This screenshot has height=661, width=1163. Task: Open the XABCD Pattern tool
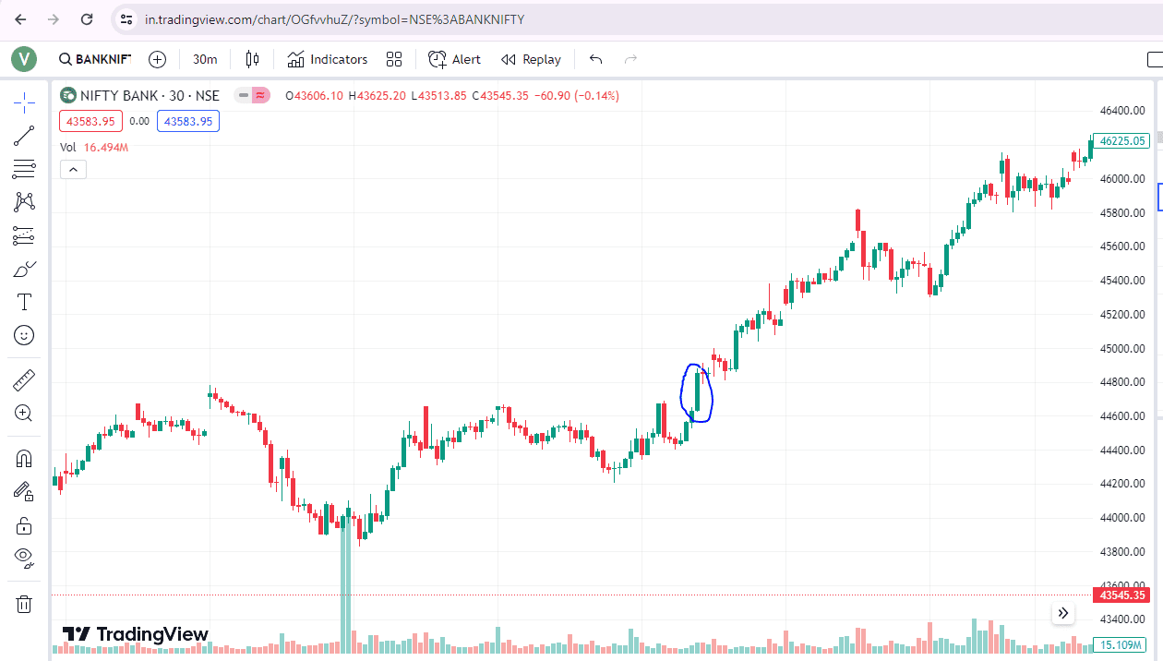point(24,201)
